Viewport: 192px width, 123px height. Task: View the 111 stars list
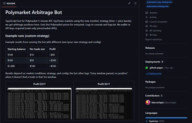coord(153,26)
